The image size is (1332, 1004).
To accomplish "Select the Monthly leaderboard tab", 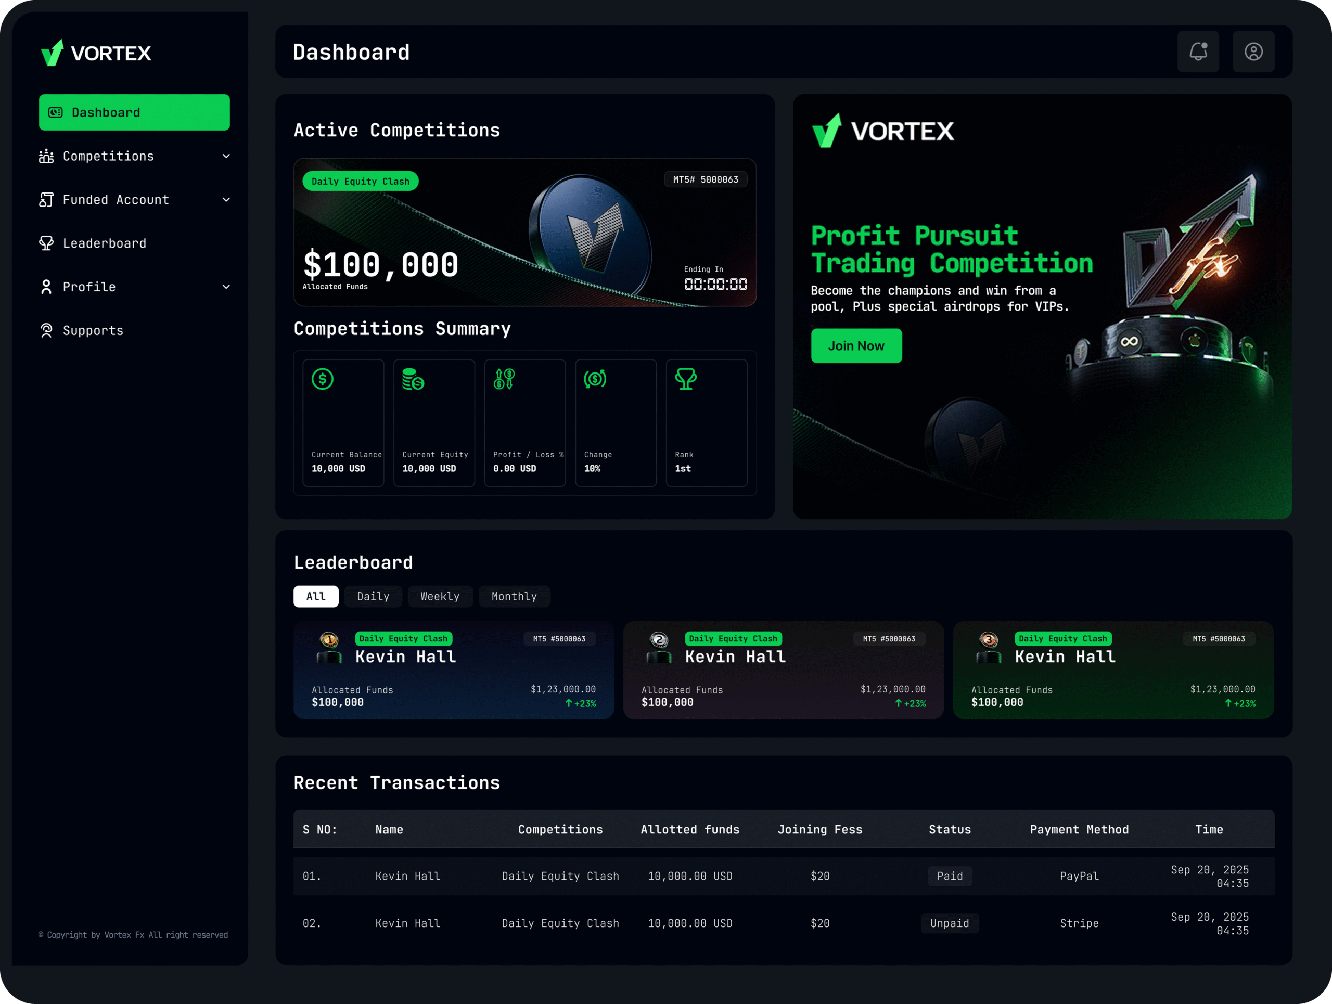I will [x=514, y=597].
